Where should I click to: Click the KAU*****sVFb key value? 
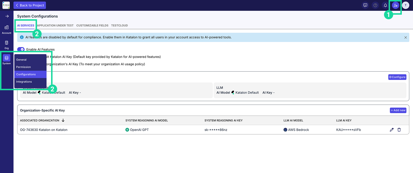click(x=348, y=130)
